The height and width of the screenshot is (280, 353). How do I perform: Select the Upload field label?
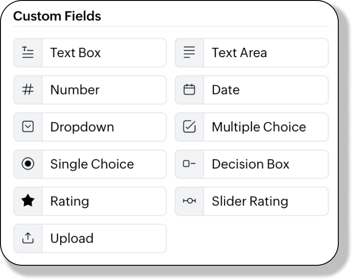[72, 239]
